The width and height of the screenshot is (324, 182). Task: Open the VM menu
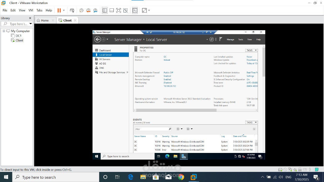pyautogui.click(x=31, y=10)
